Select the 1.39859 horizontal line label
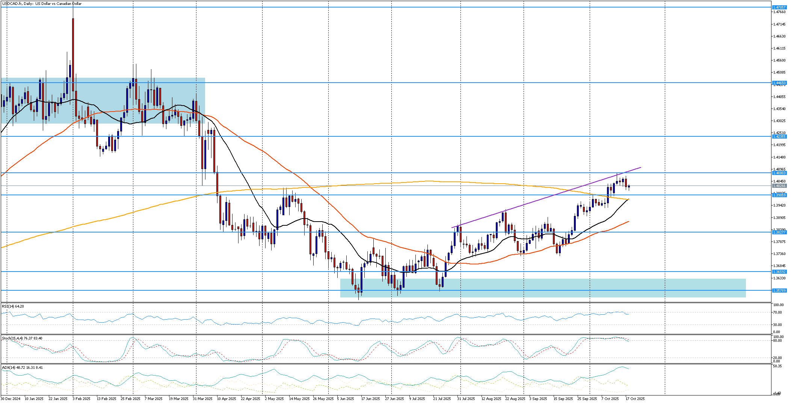 tap(779, 195)
